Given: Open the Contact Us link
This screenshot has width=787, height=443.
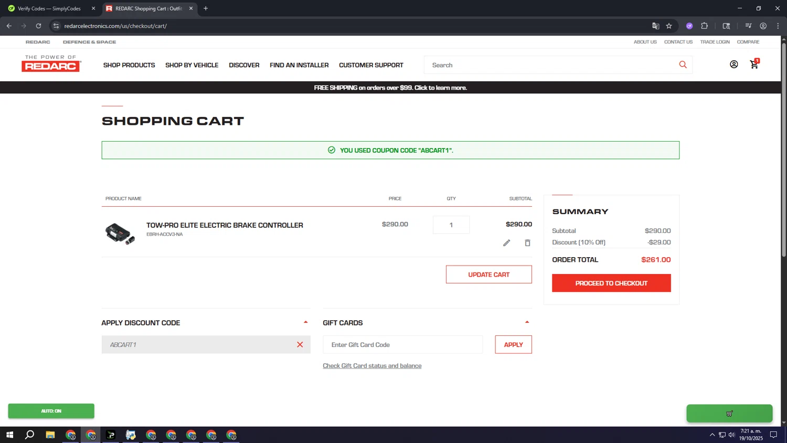Looking at the screenshot, I should pyautogui.click(x=678, y=42).
